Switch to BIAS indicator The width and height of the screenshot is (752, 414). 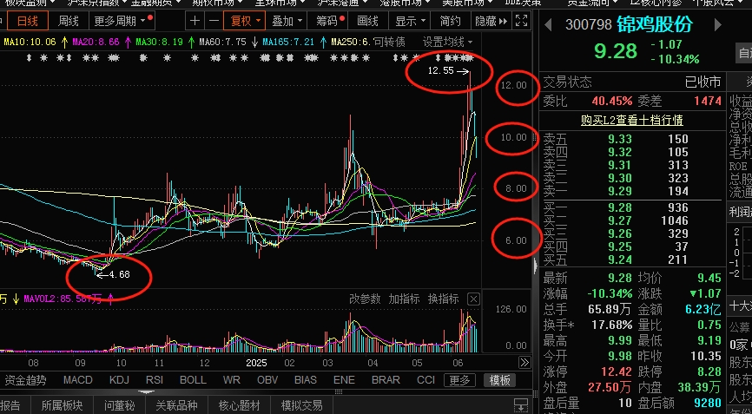click(306, 380)
